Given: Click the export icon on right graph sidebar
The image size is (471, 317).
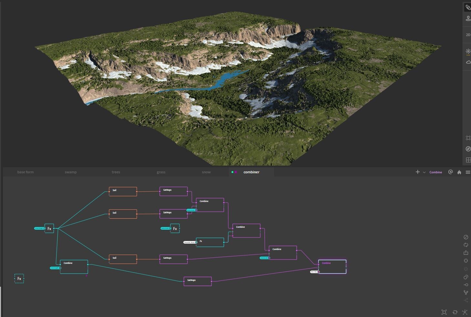Looking at the screenshot, I should pos(466,252).
